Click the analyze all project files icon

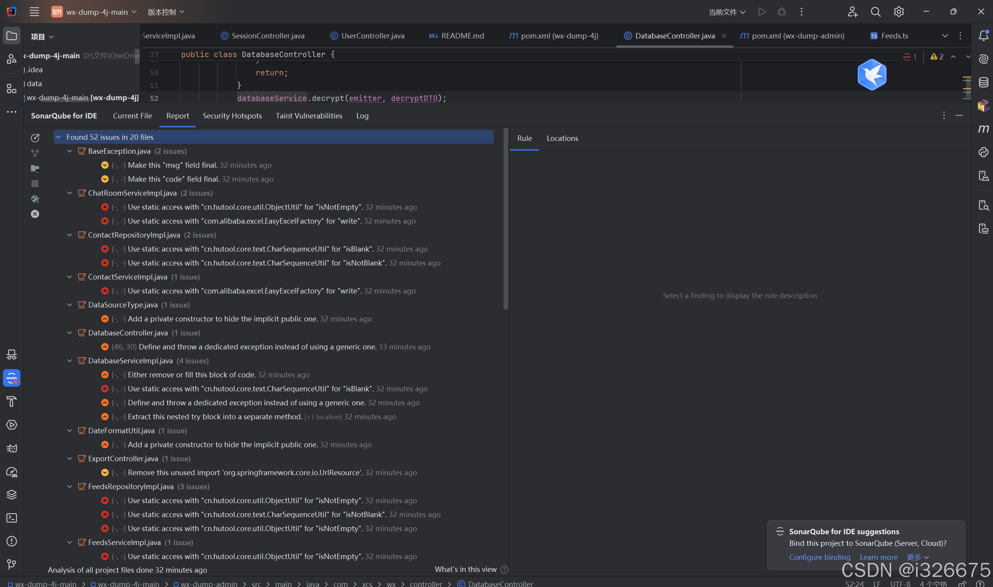click(x=35, y=168)
